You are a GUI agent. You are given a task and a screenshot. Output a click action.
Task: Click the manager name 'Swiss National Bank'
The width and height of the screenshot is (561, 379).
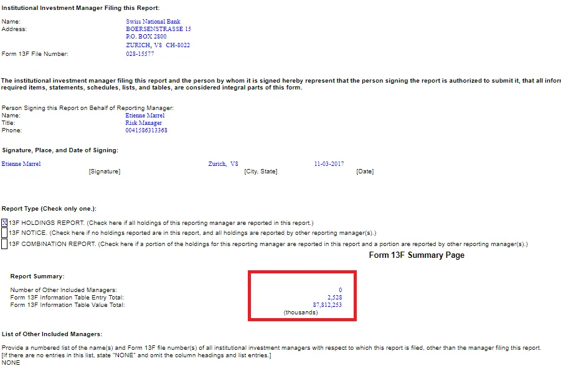pos(153,21)
